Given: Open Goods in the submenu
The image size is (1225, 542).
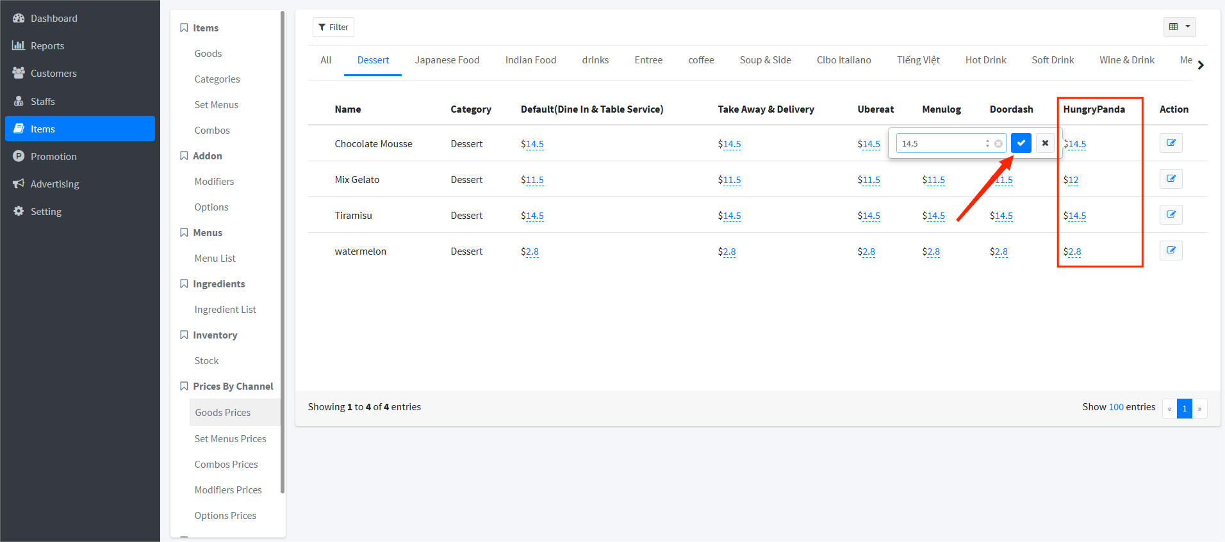Looking at the screenshot, I should (x=208, y=54).
